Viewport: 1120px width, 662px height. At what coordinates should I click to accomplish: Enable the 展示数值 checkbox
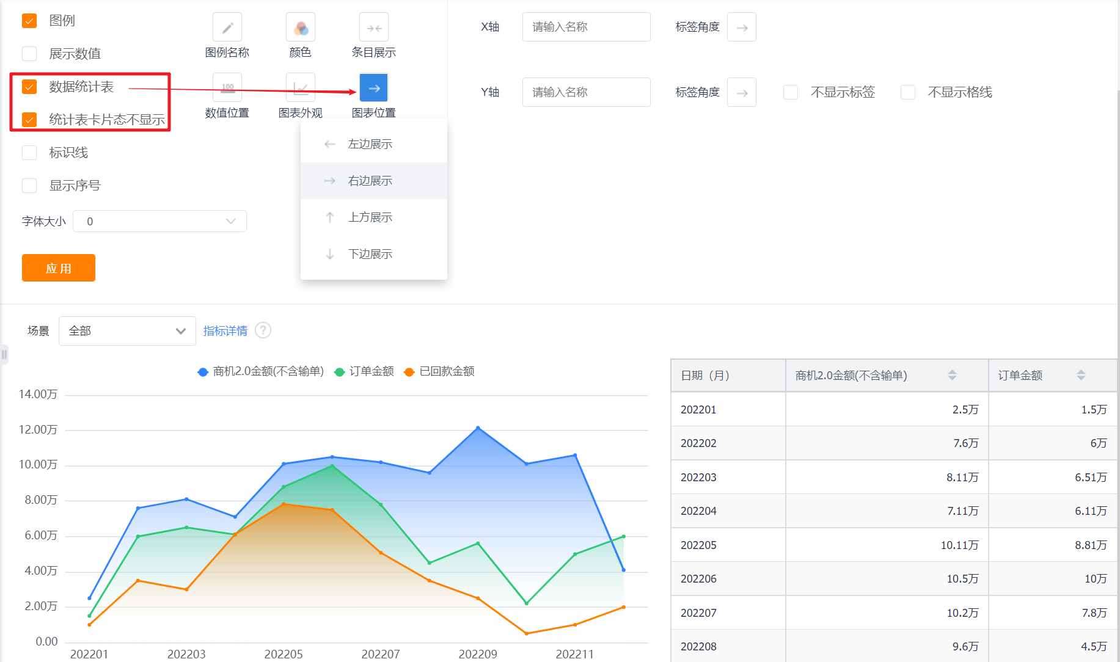coord(29,54)
